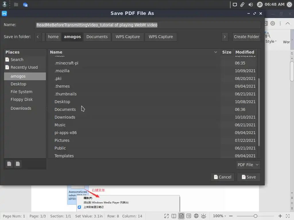Click the Cancel button
Image resolution: width=294 pixels, height=220 pixels.
[223, 177]
